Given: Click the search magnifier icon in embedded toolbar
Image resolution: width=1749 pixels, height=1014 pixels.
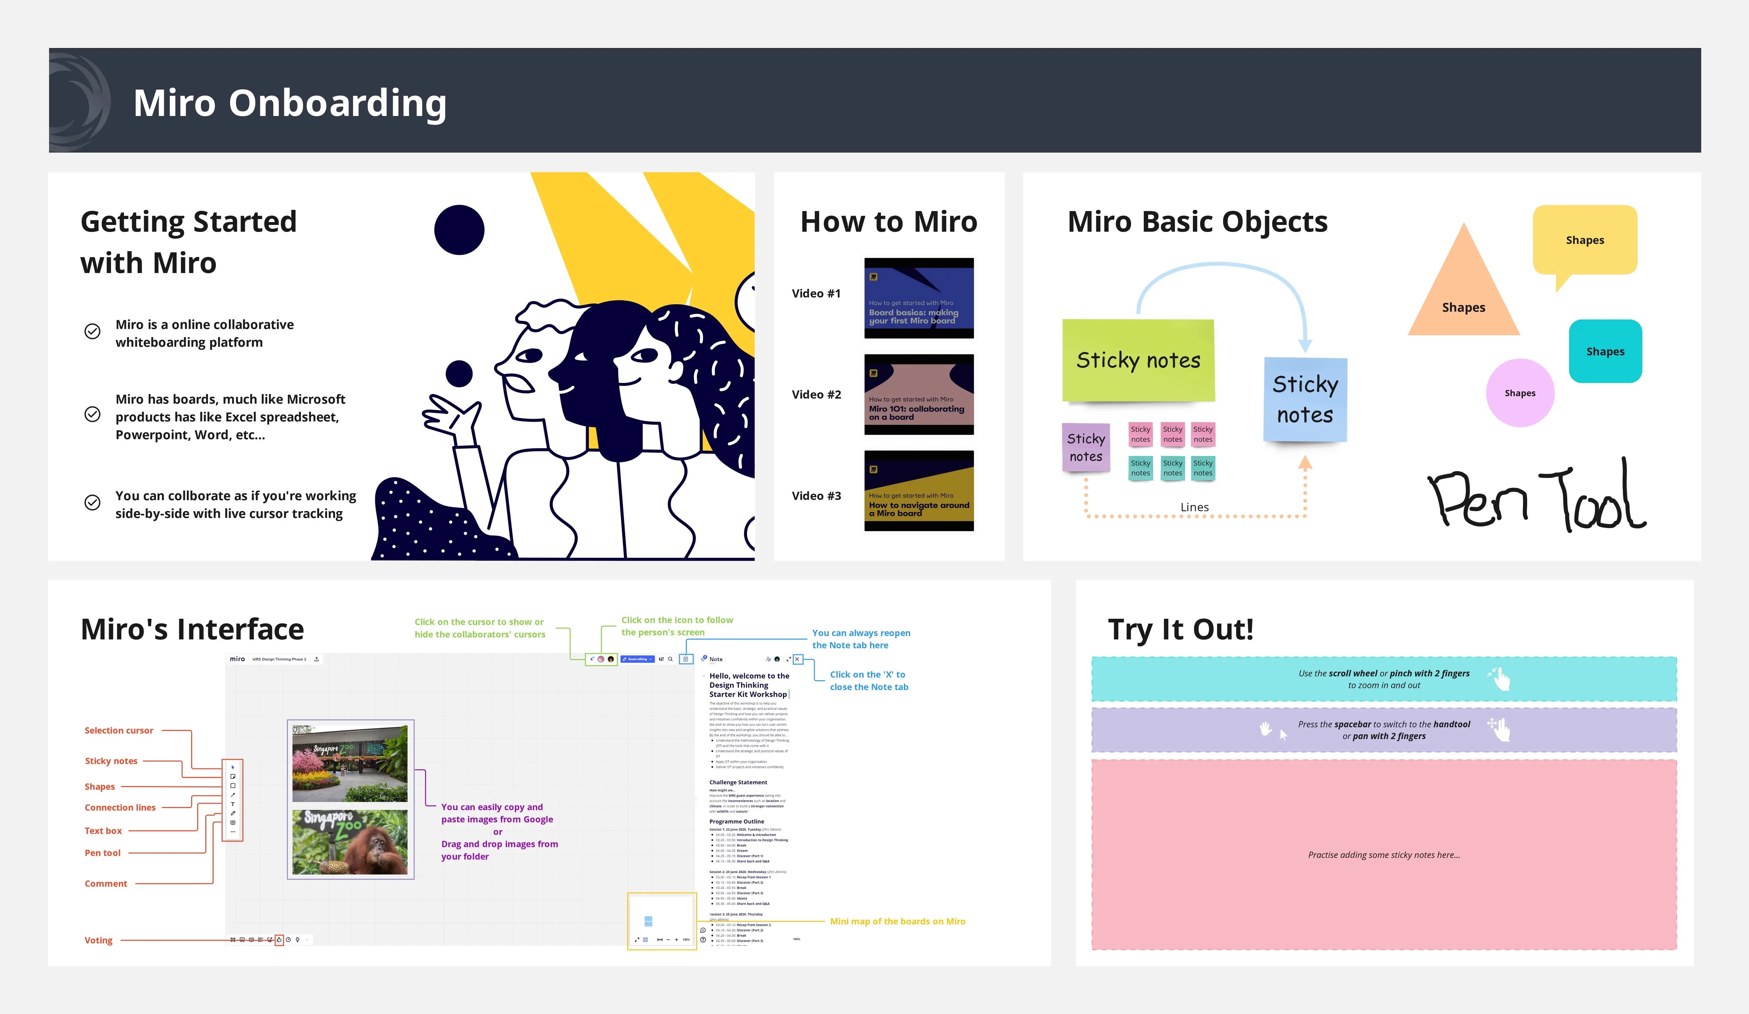Looking at the screenshot, I should pyautogui.click(x=671, y=659).
